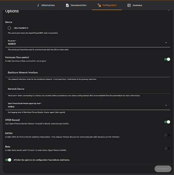This screenshot has width=174, height=175.
Task: Click the Informations tab info icon
Action: [x=38, y=5]
